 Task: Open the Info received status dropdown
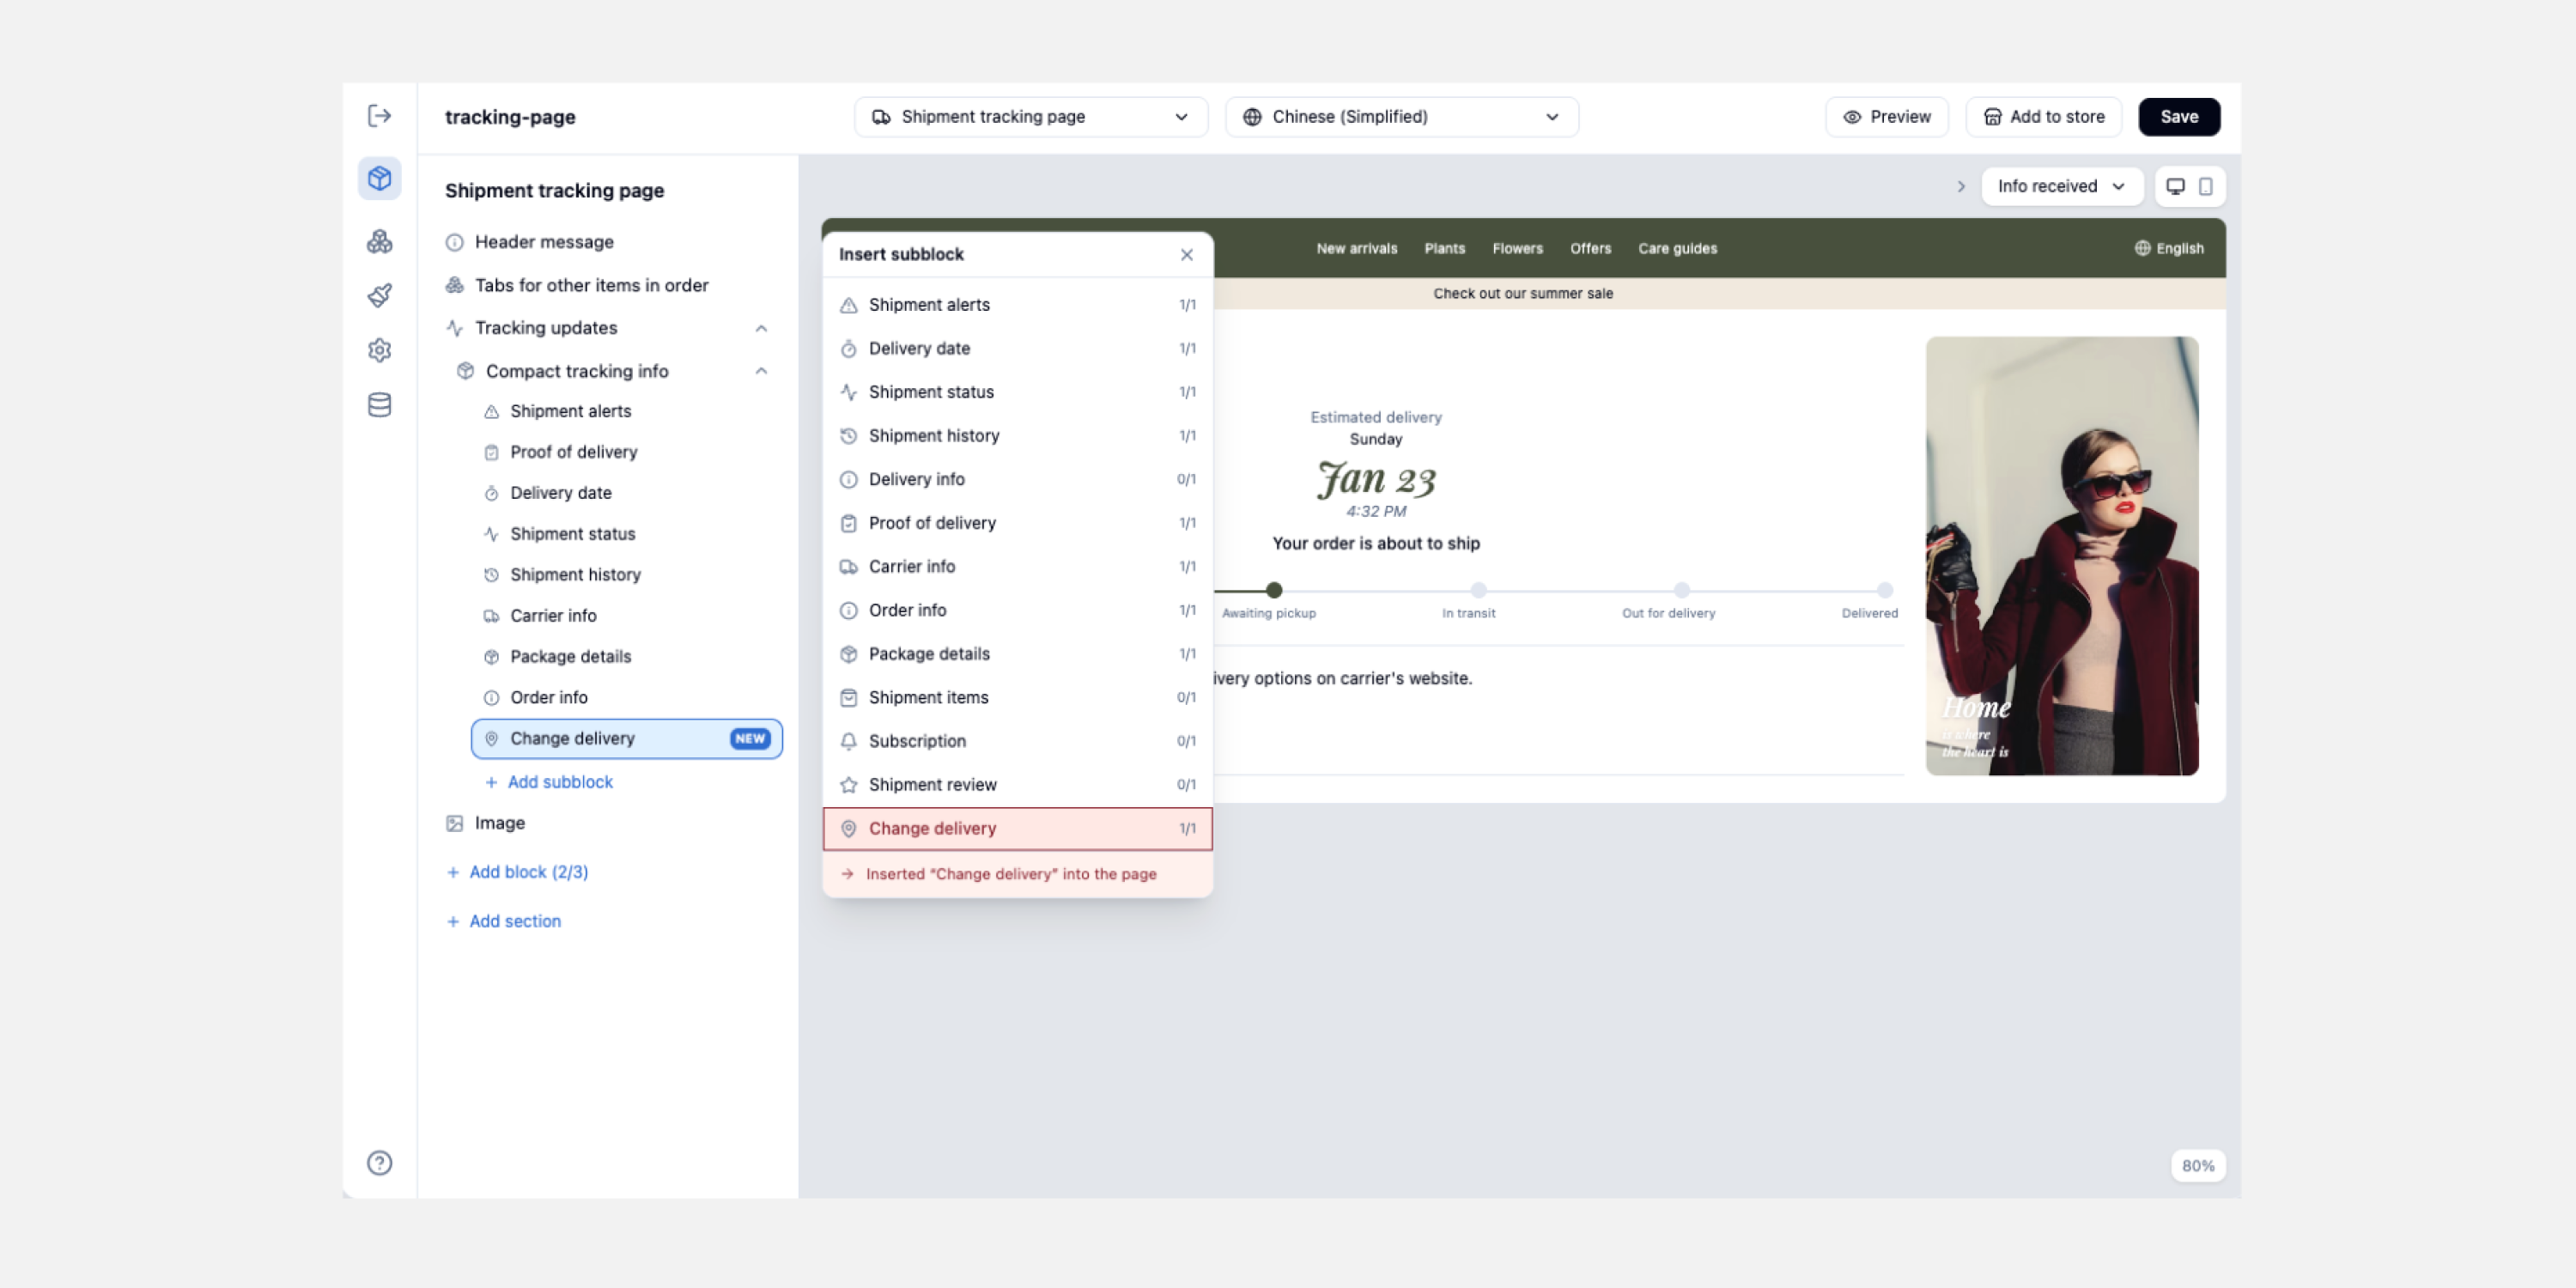point(2062,186)
